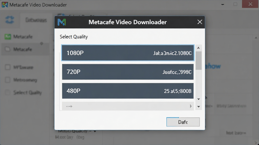Click the arrow icon in the horizontal bar

pos(69,106)
